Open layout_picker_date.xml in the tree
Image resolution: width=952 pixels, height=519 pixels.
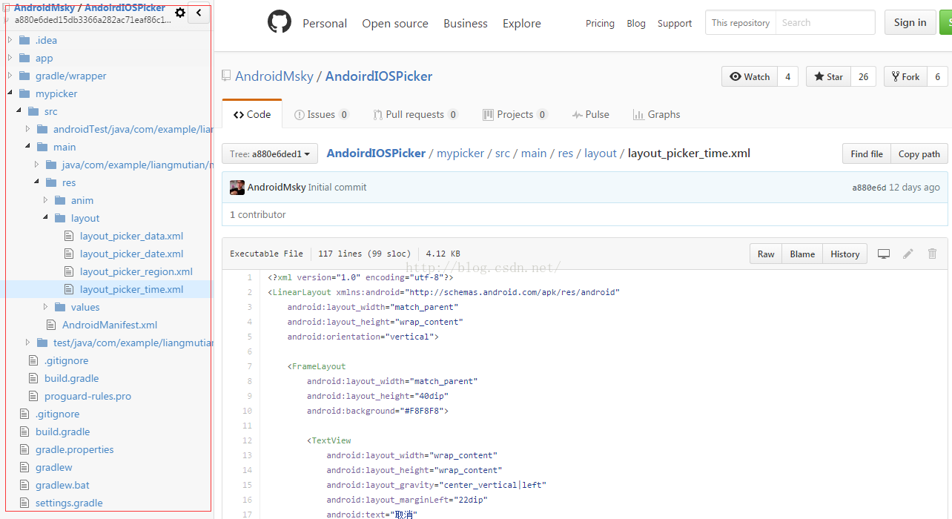131,254
